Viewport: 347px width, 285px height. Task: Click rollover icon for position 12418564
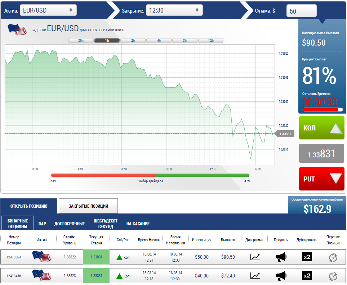point(333,257)
